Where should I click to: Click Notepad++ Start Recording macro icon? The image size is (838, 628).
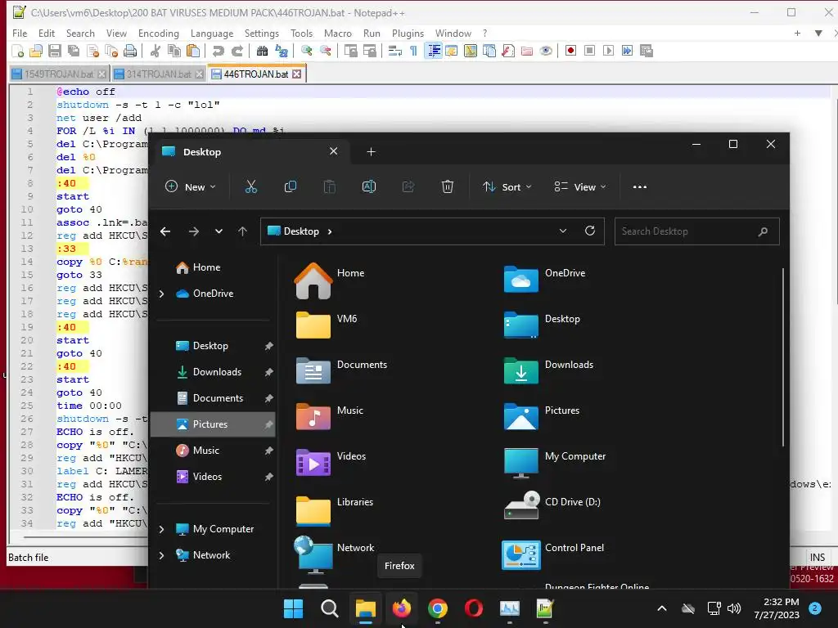click(570, 51)
